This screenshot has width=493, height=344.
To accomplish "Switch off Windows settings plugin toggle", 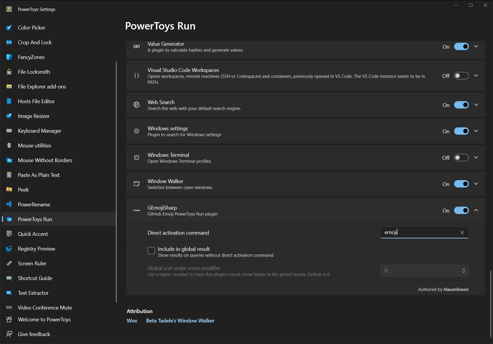I will tap(461, 131).
